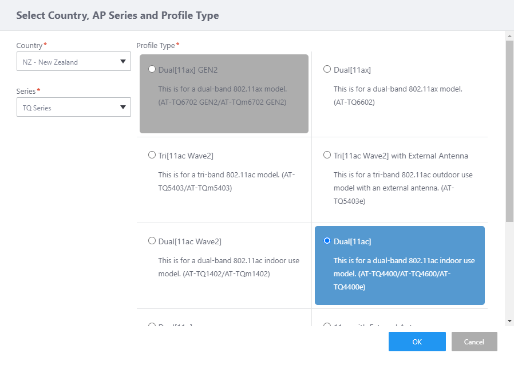Click the AT-TQ1402 indoor model description
514x365 pixels.
[228, 267]
